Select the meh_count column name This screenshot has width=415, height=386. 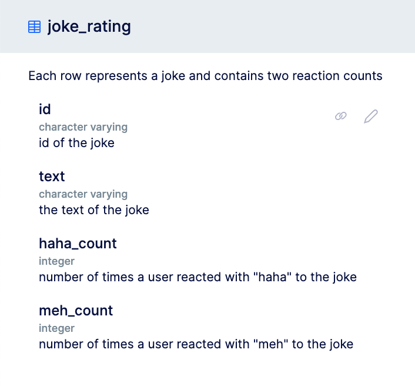point(76,311)
